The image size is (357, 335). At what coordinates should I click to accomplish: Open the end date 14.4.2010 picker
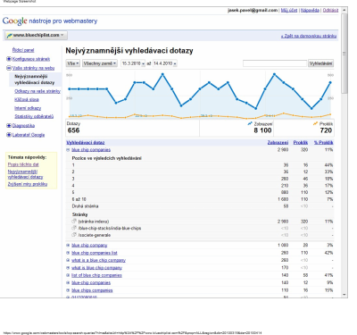click(165, 63)
